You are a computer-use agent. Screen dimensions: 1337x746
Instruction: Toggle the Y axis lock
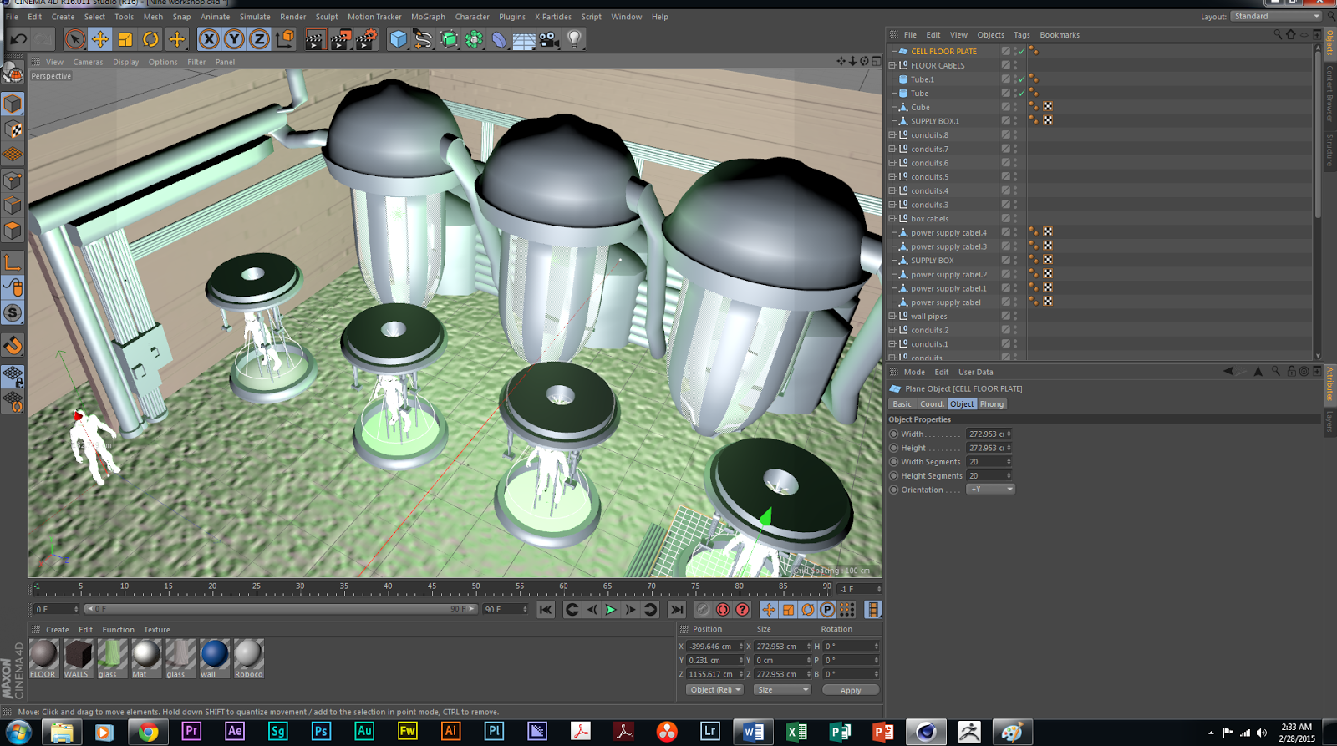tap(234, 39)
